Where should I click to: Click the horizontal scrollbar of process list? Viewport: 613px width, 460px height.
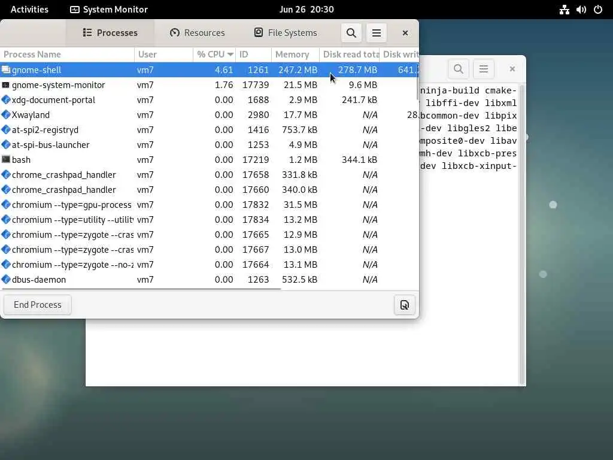141,289
